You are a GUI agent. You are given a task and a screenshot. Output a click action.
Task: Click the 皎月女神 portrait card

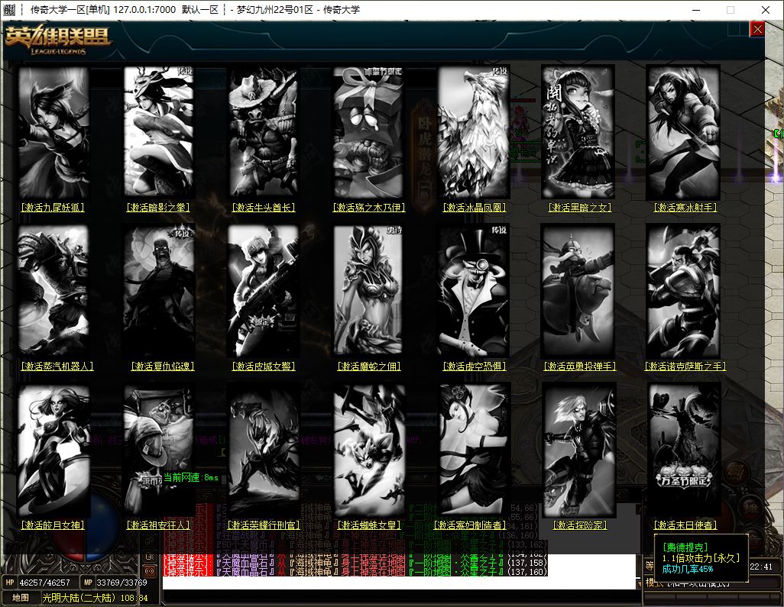coord(53,450)
